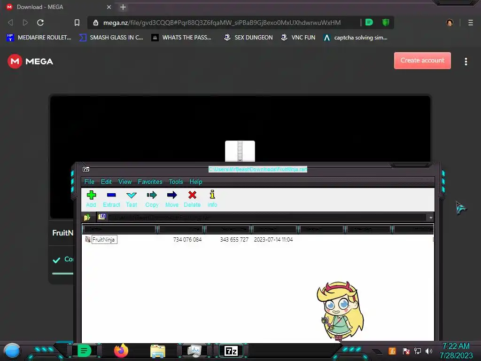Open the WHATS THE PASS... bookmark
Viewport: 481px width, 361px height.
[x=181, y=38]
